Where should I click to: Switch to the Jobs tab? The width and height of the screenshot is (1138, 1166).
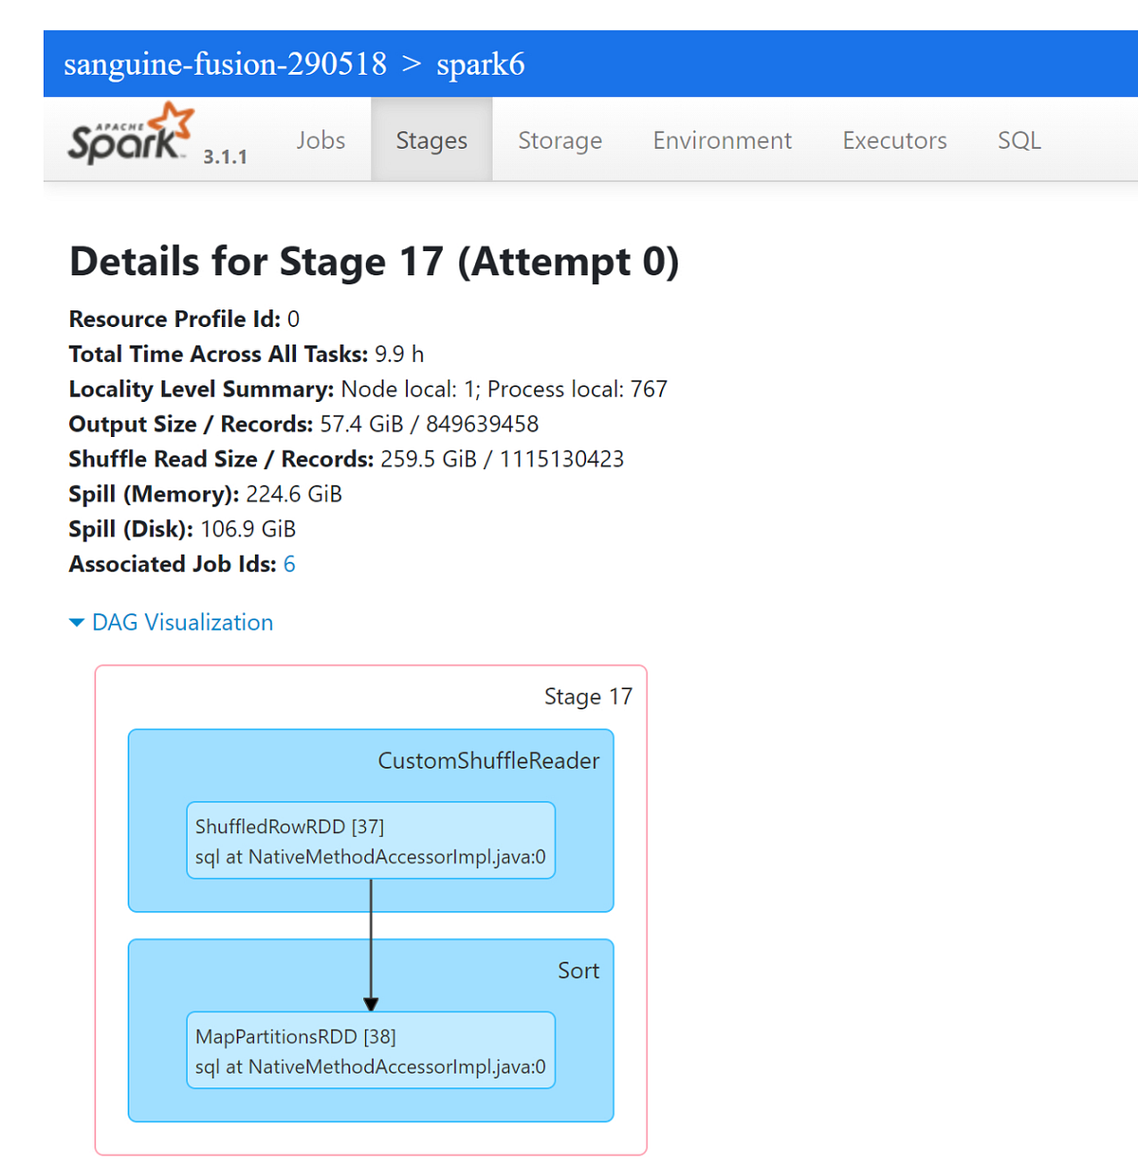pos(321,139)
